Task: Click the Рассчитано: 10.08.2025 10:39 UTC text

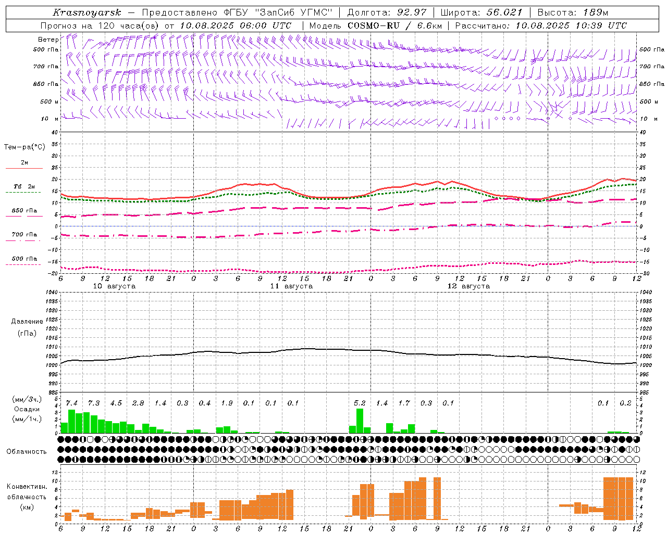Action: (x=541, y=26)
